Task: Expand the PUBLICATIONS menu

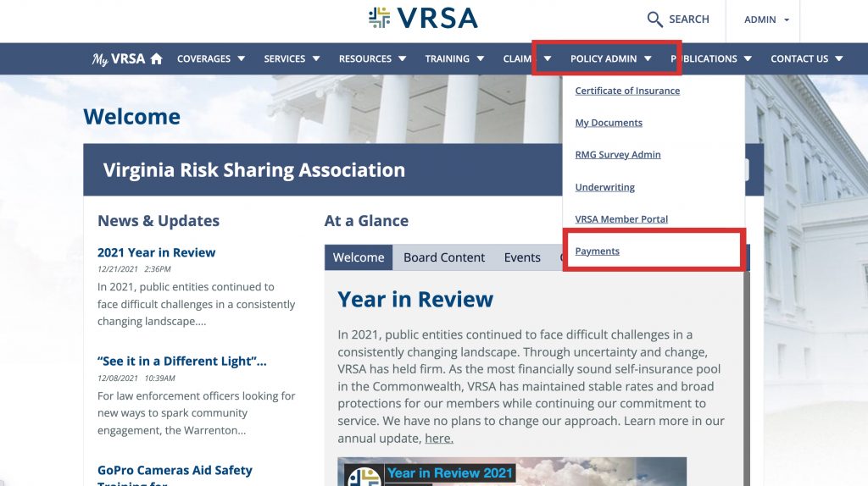Action: point(711,58)
